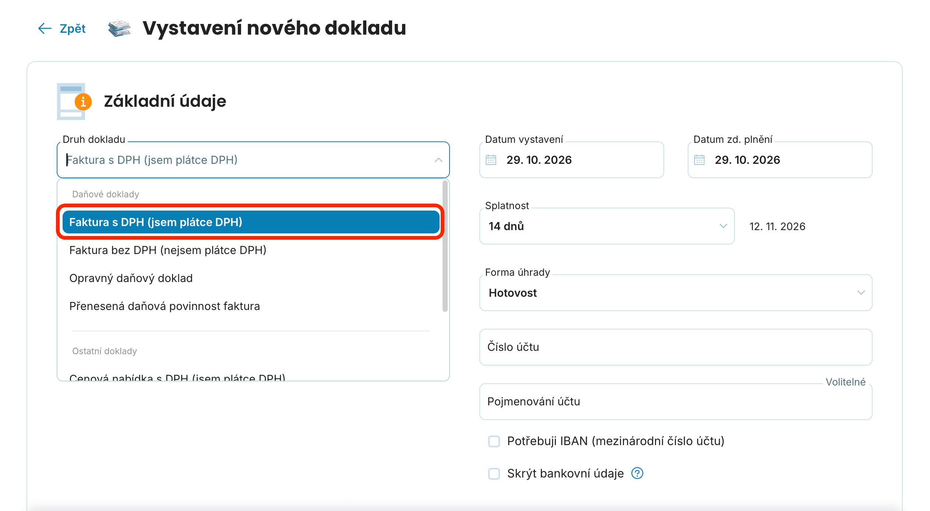Click the Druh dokladu search input text
The height and width of the screenshot is (511, 930).
(x=152, y=160)
